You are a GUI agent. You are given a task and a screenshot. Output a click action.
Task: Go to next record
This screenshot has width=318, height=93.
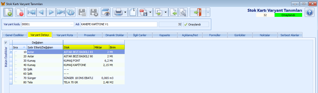tap(51, 12)
